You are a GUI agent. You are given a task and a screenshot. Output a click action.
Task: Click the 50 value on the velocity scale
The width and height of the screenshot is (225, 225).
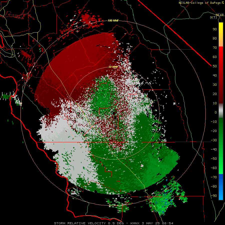coord(215,66)
